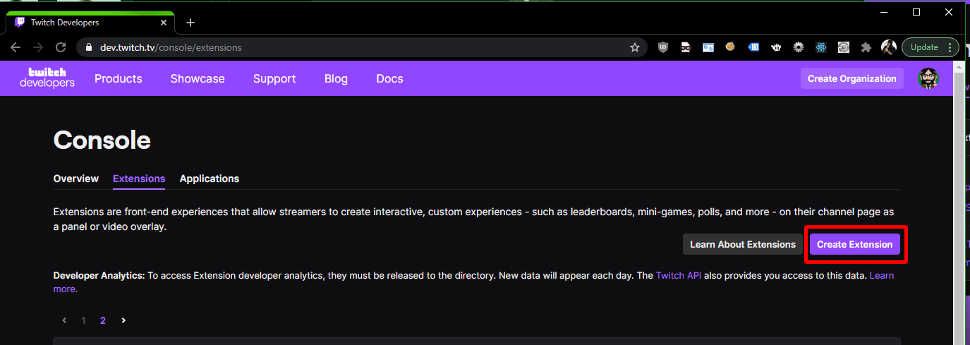This screenshot has height=345, width=970.
Task: Click the gear extension icon
Action: 799,47
